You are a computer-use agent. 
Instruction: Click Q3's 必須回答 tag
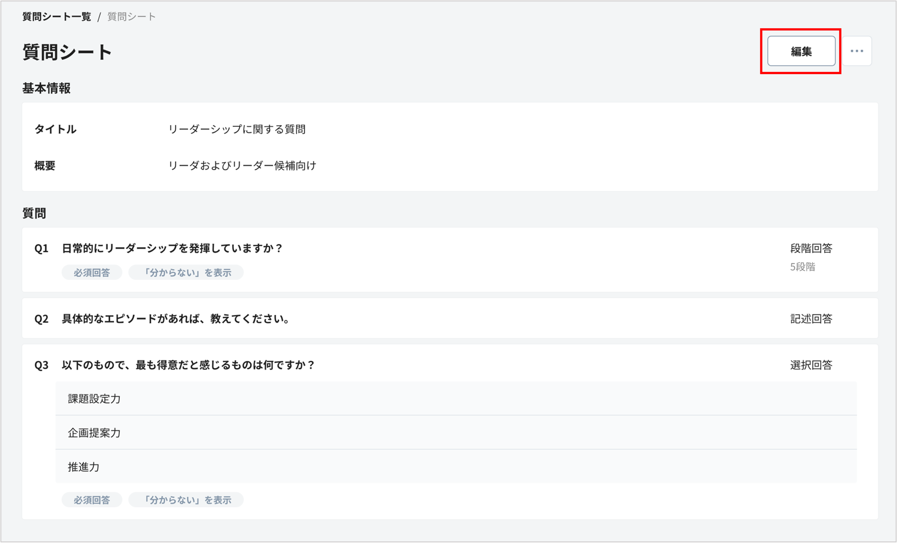(92, 500)
